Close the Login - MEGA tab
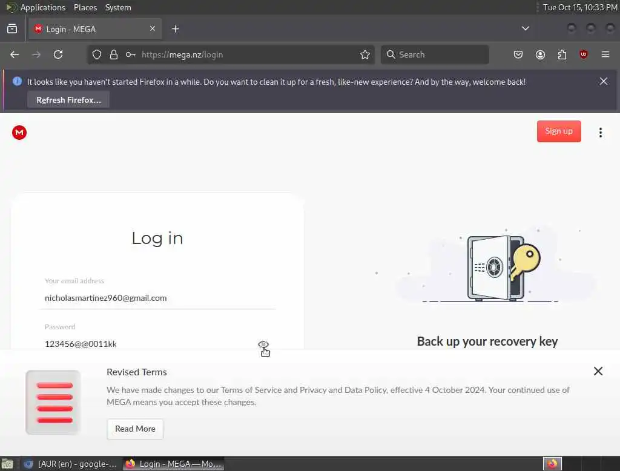 pos(153,28)
